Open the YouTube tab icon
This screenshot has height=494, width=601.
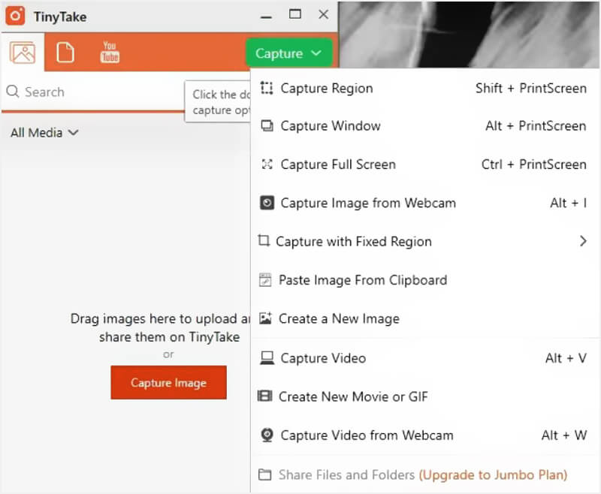(x=110, y=53)
